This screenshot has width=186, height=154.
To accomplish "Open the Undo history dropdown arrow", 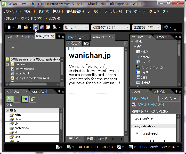I will (171, 27).
